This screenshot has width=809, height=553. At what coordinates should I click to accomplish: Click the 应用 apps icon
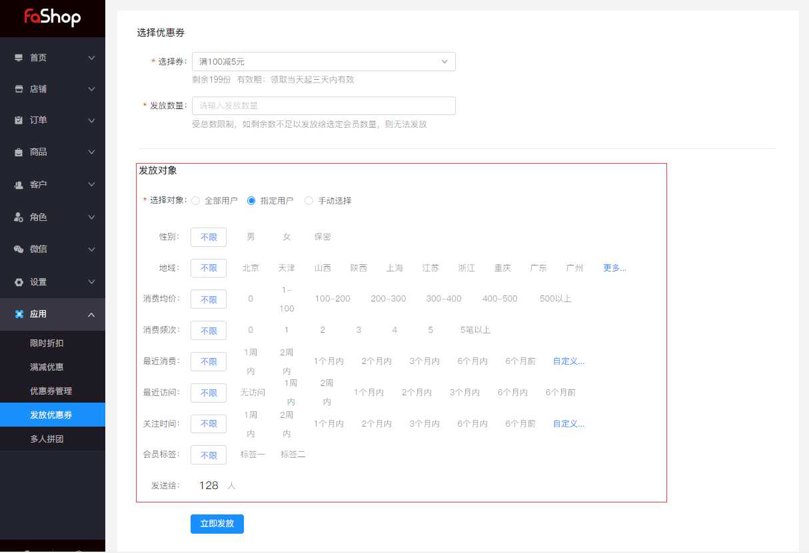19,314
